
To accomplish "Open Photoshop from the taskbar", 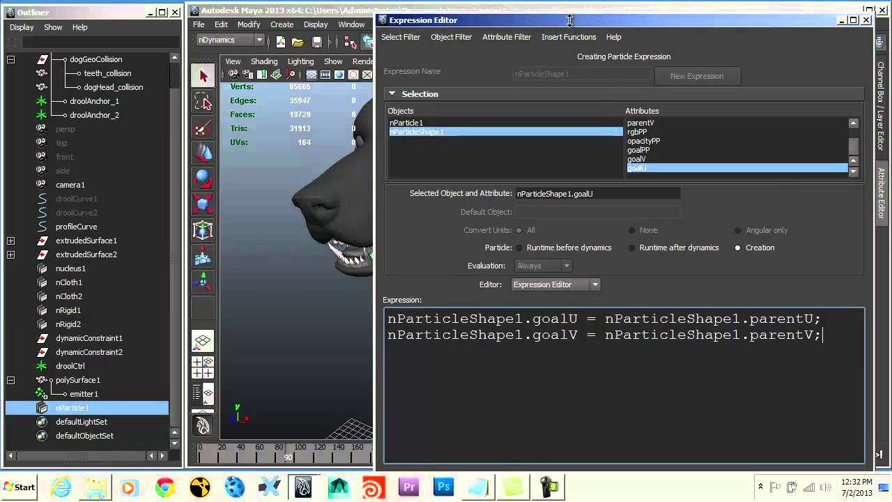I will [444, 487].
